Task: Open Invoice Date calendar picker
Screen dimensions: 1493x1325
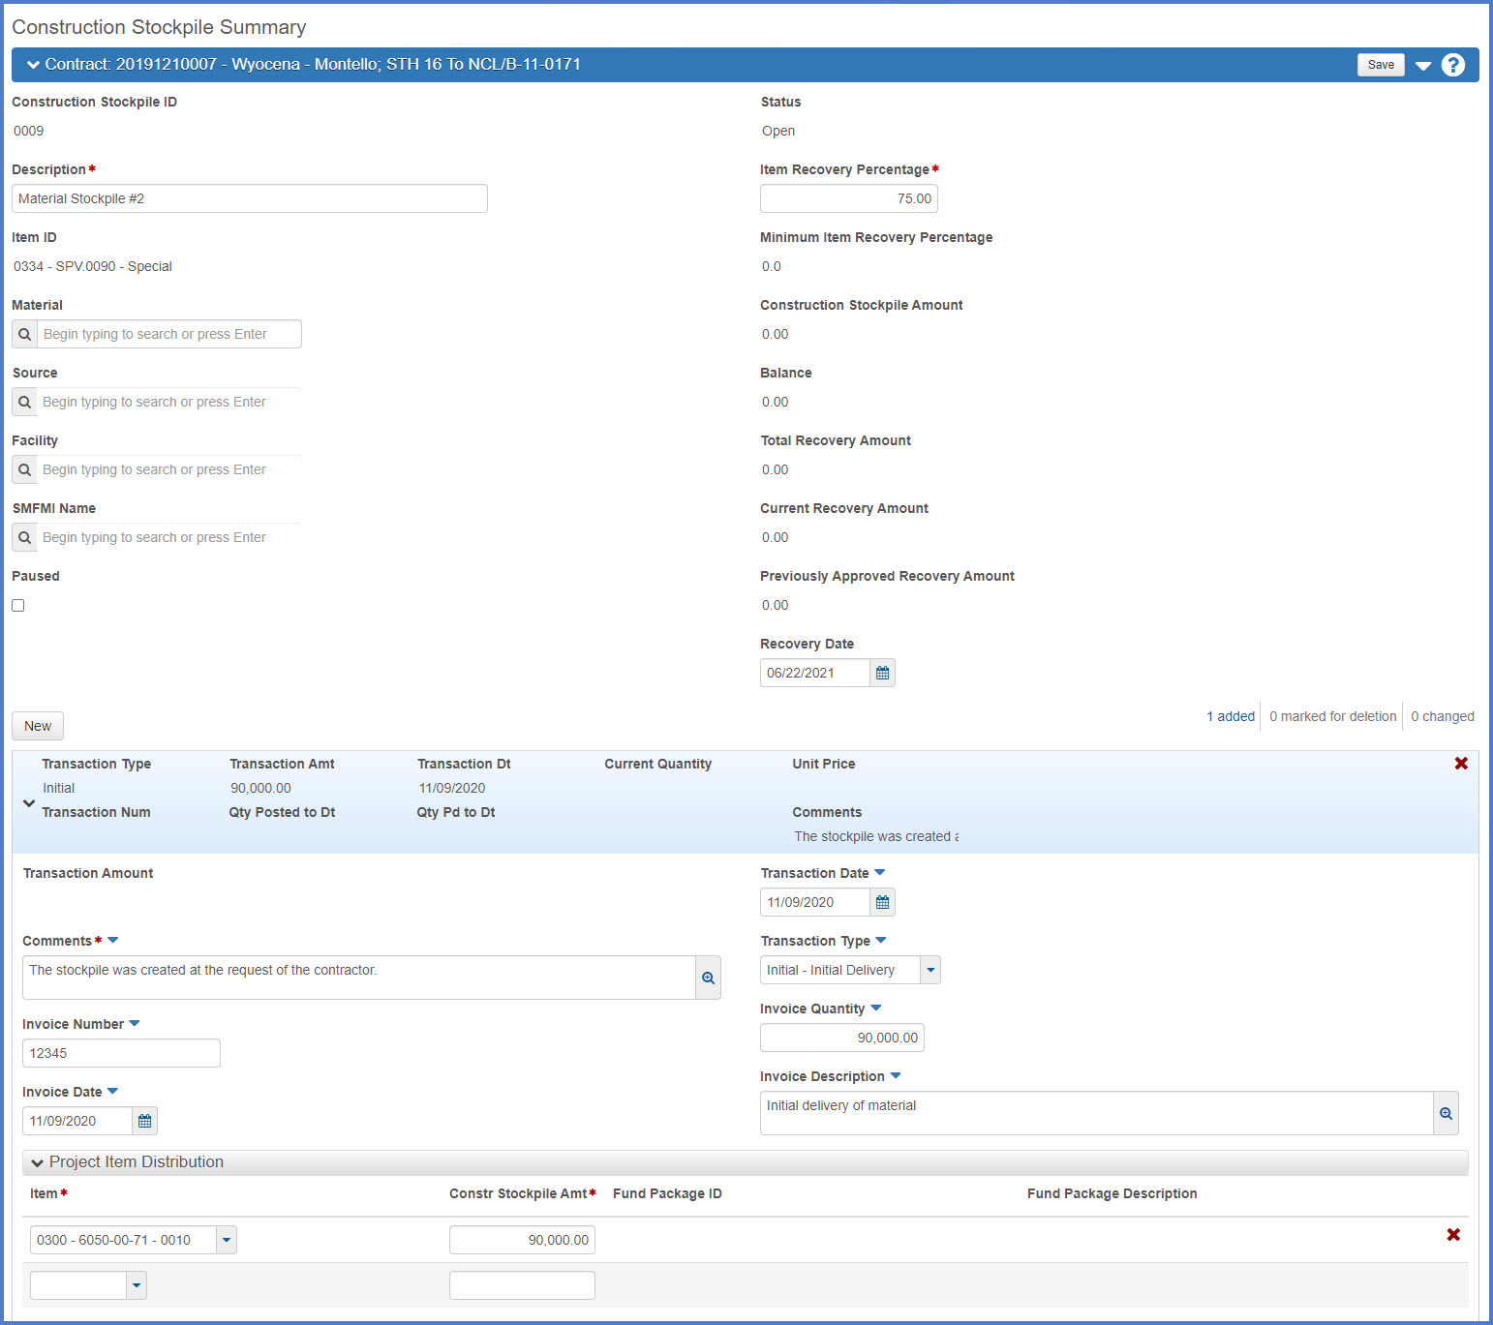Action: (144, 1121)
